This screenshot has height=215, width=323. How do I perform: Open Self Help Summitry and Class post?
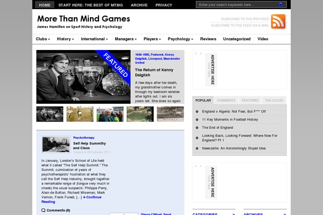tap(89, 146)
